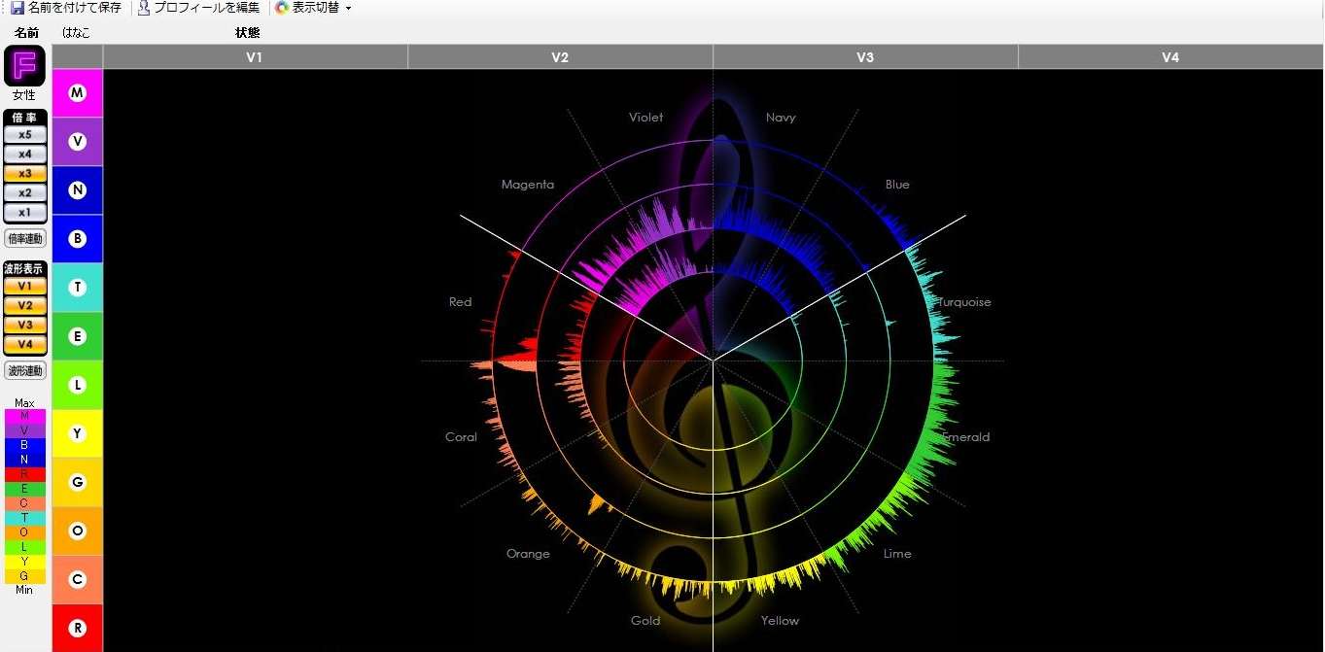1325x652 pixels.
Task: Select the violet V color button
Action: [x=78, y=142]
